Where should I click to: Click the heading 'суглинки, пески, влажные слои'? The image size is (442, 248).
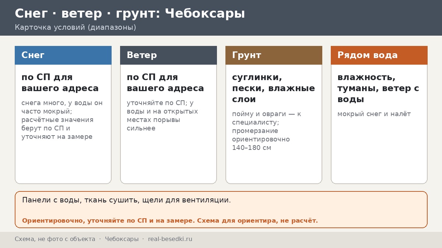point(273,88)
